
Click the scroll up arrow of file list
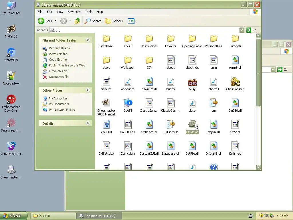(258, 36)
